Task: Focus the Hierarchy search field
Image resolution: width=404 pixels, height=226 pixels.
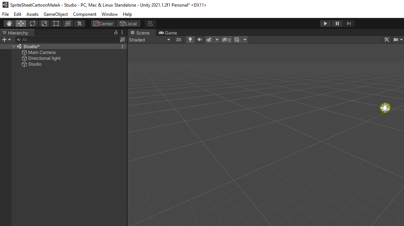Action: tap(67, 40)
